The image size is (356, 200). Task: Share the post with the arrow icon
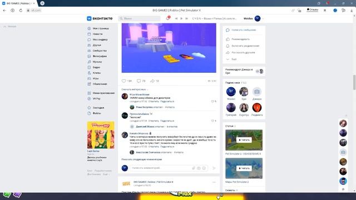(152, 81)
